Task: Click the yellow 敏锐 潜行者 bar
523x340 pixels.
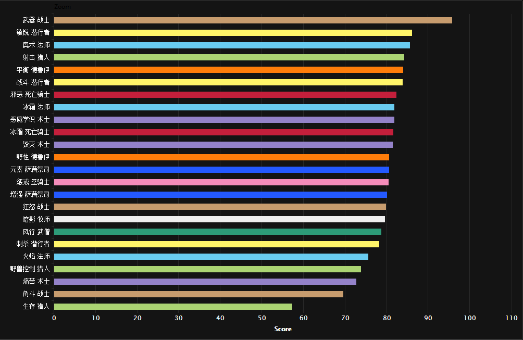Action: [x=233, y=33]
